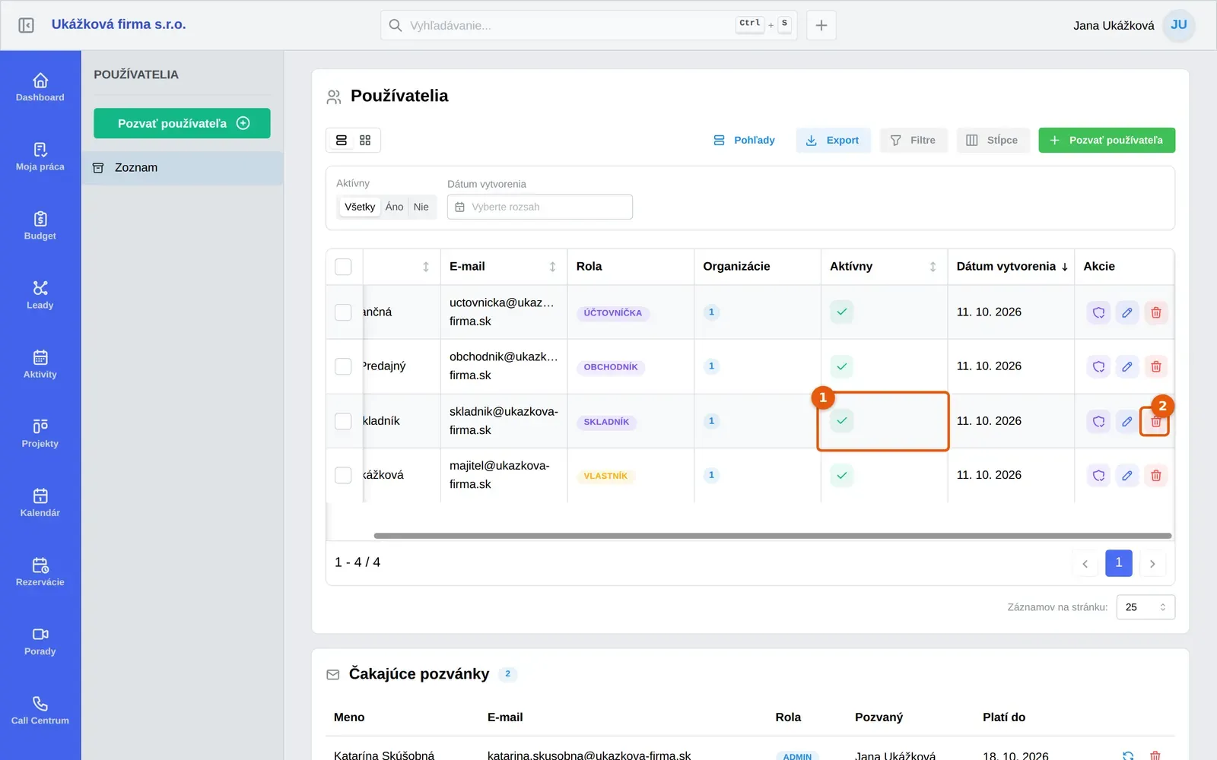Edit the obchodnik user with pencil icon
This screenshot has width=1217, height=760.
pos(1127,367)
